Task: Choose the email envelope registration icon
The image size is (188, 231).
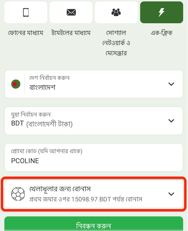Action: (x=71, y=12)
